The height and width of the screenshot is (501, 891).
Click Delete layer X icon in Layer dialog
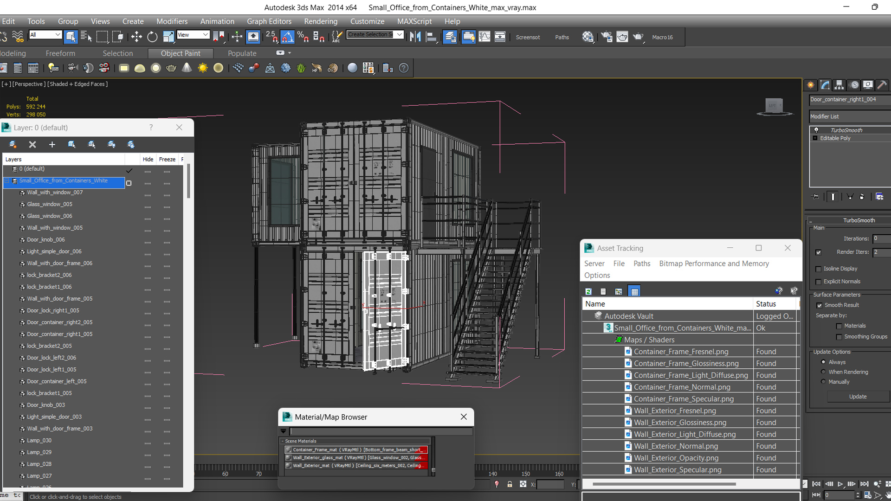(x=32, y=145)
